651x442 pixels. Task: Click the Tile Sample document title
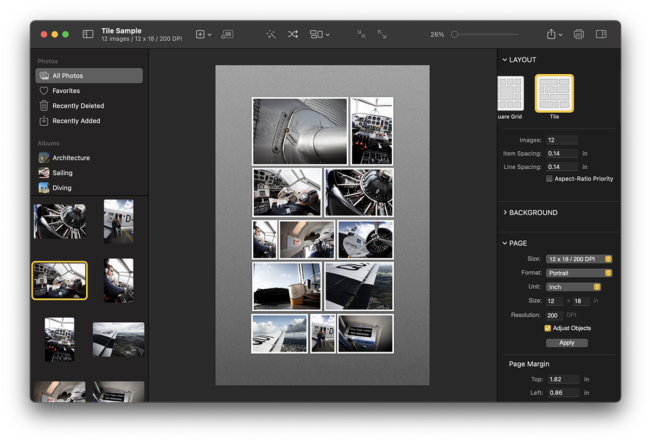point(122,31)
